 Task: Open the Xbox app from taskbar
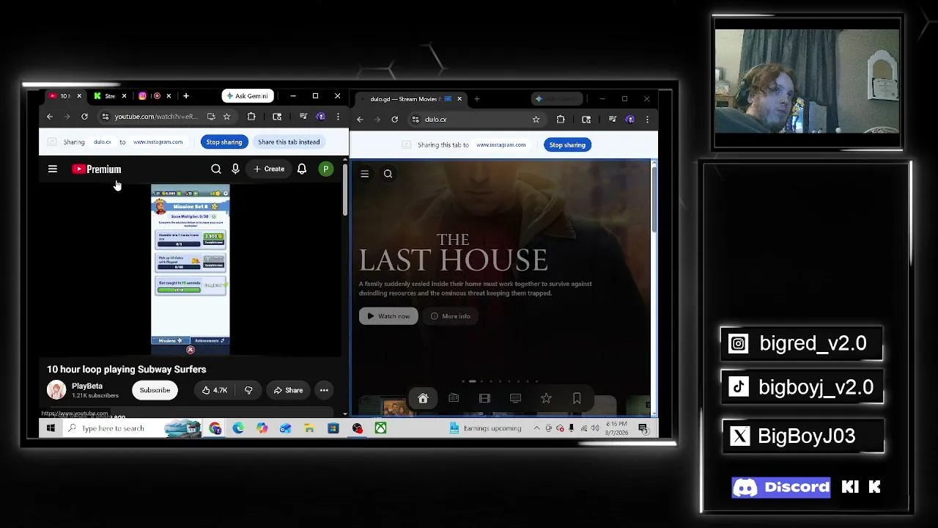[x=380, y=428]
